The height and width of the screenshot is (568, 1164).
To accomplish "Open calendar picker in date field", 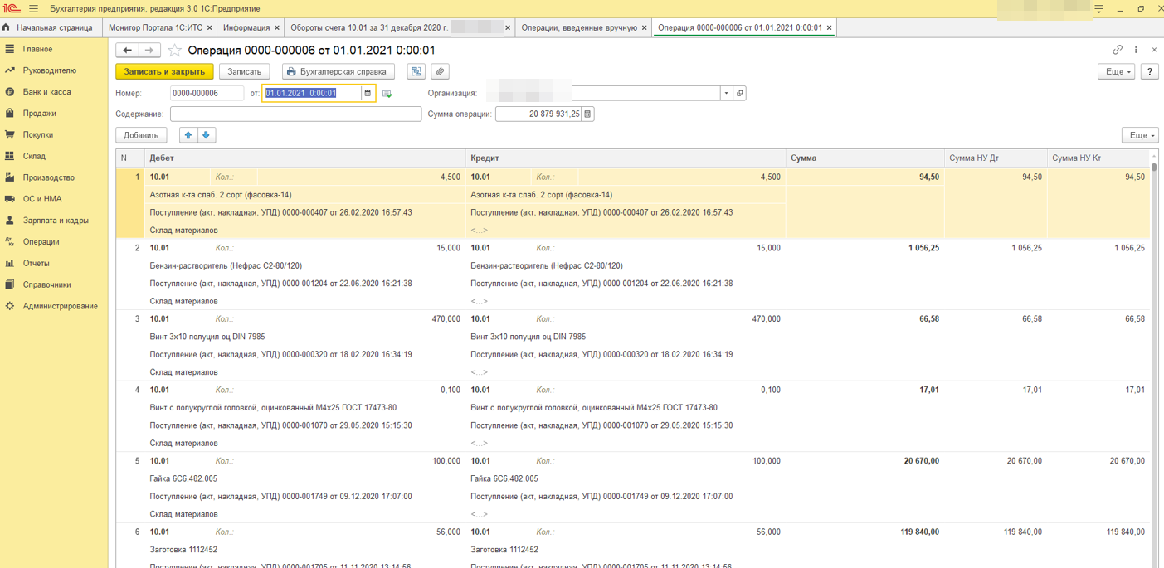I will click(x=368, y=94).
